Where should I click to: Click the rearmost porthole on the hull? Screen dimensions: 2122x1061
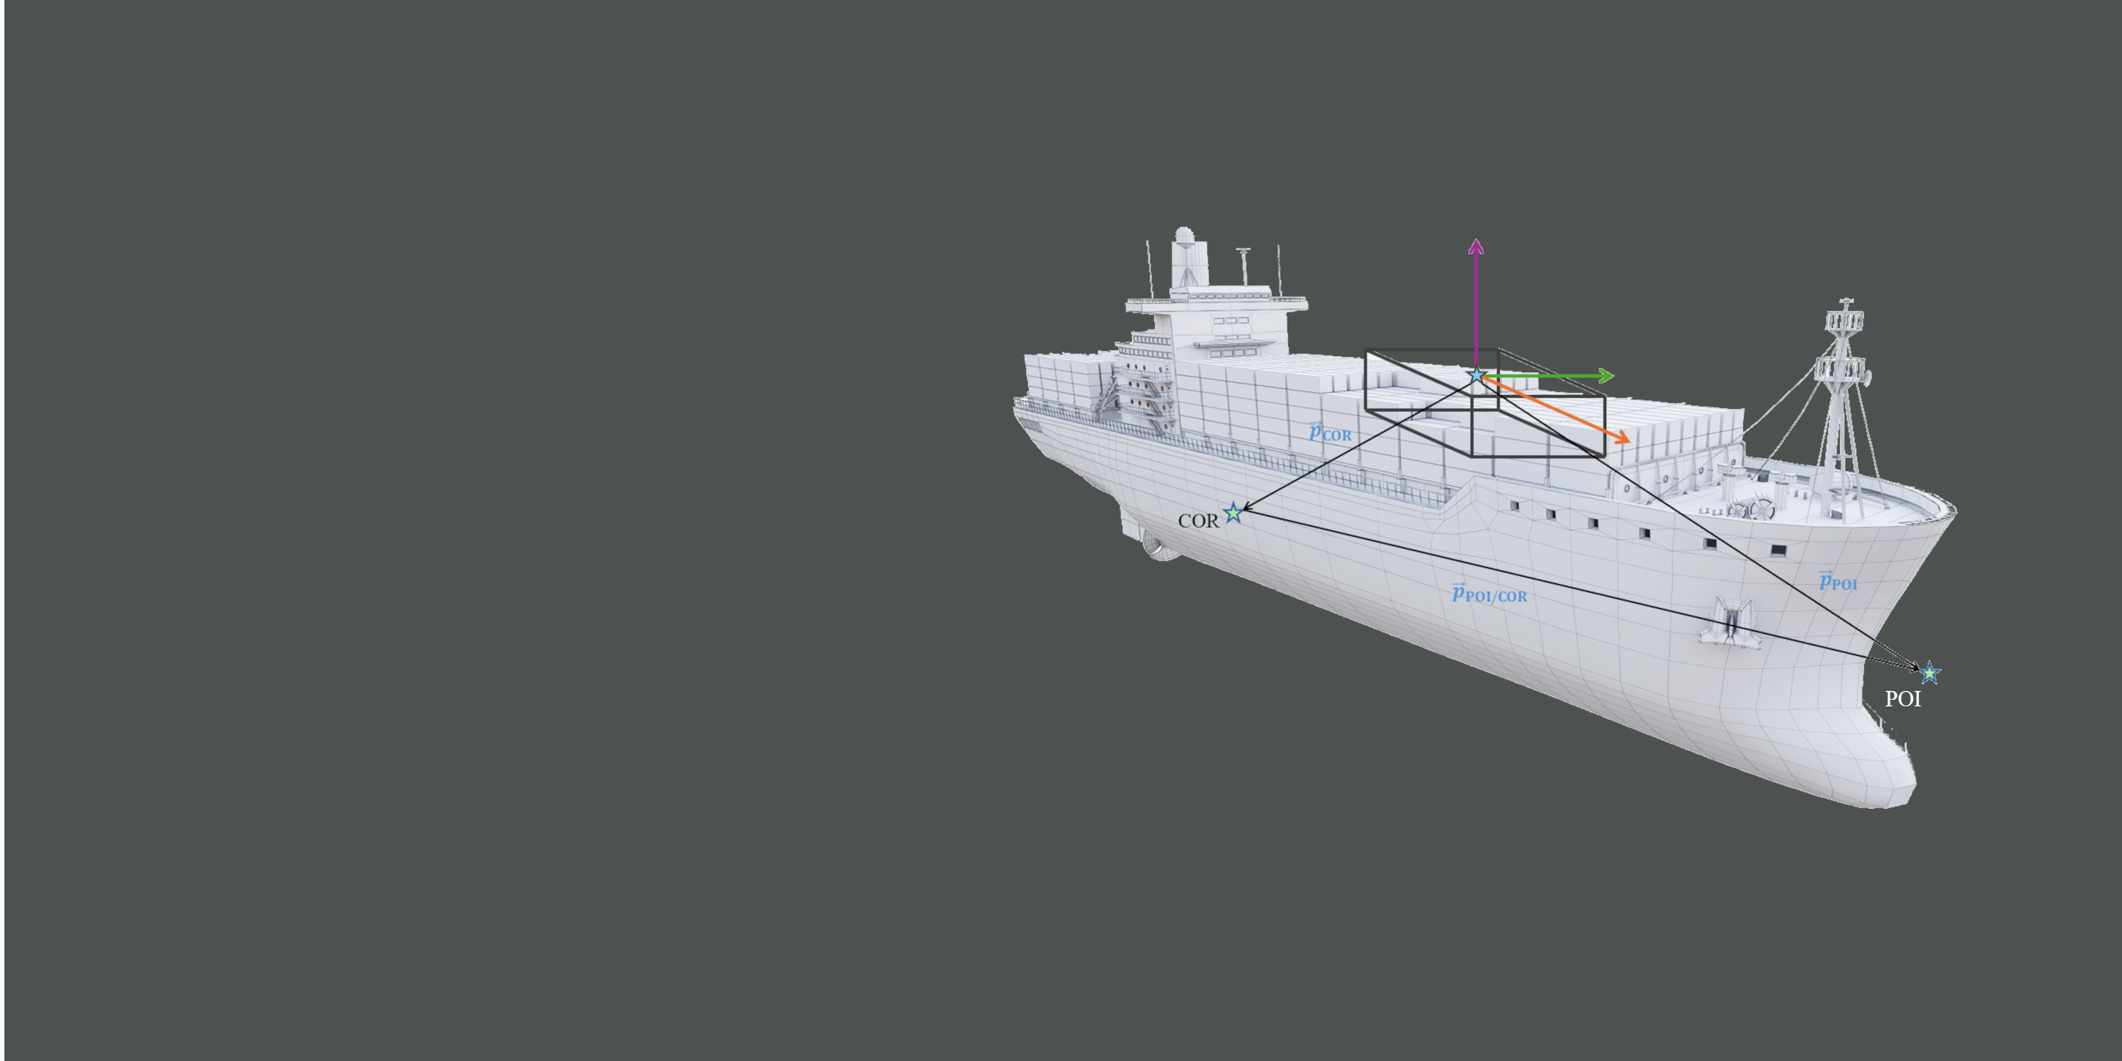(1513, 506)
